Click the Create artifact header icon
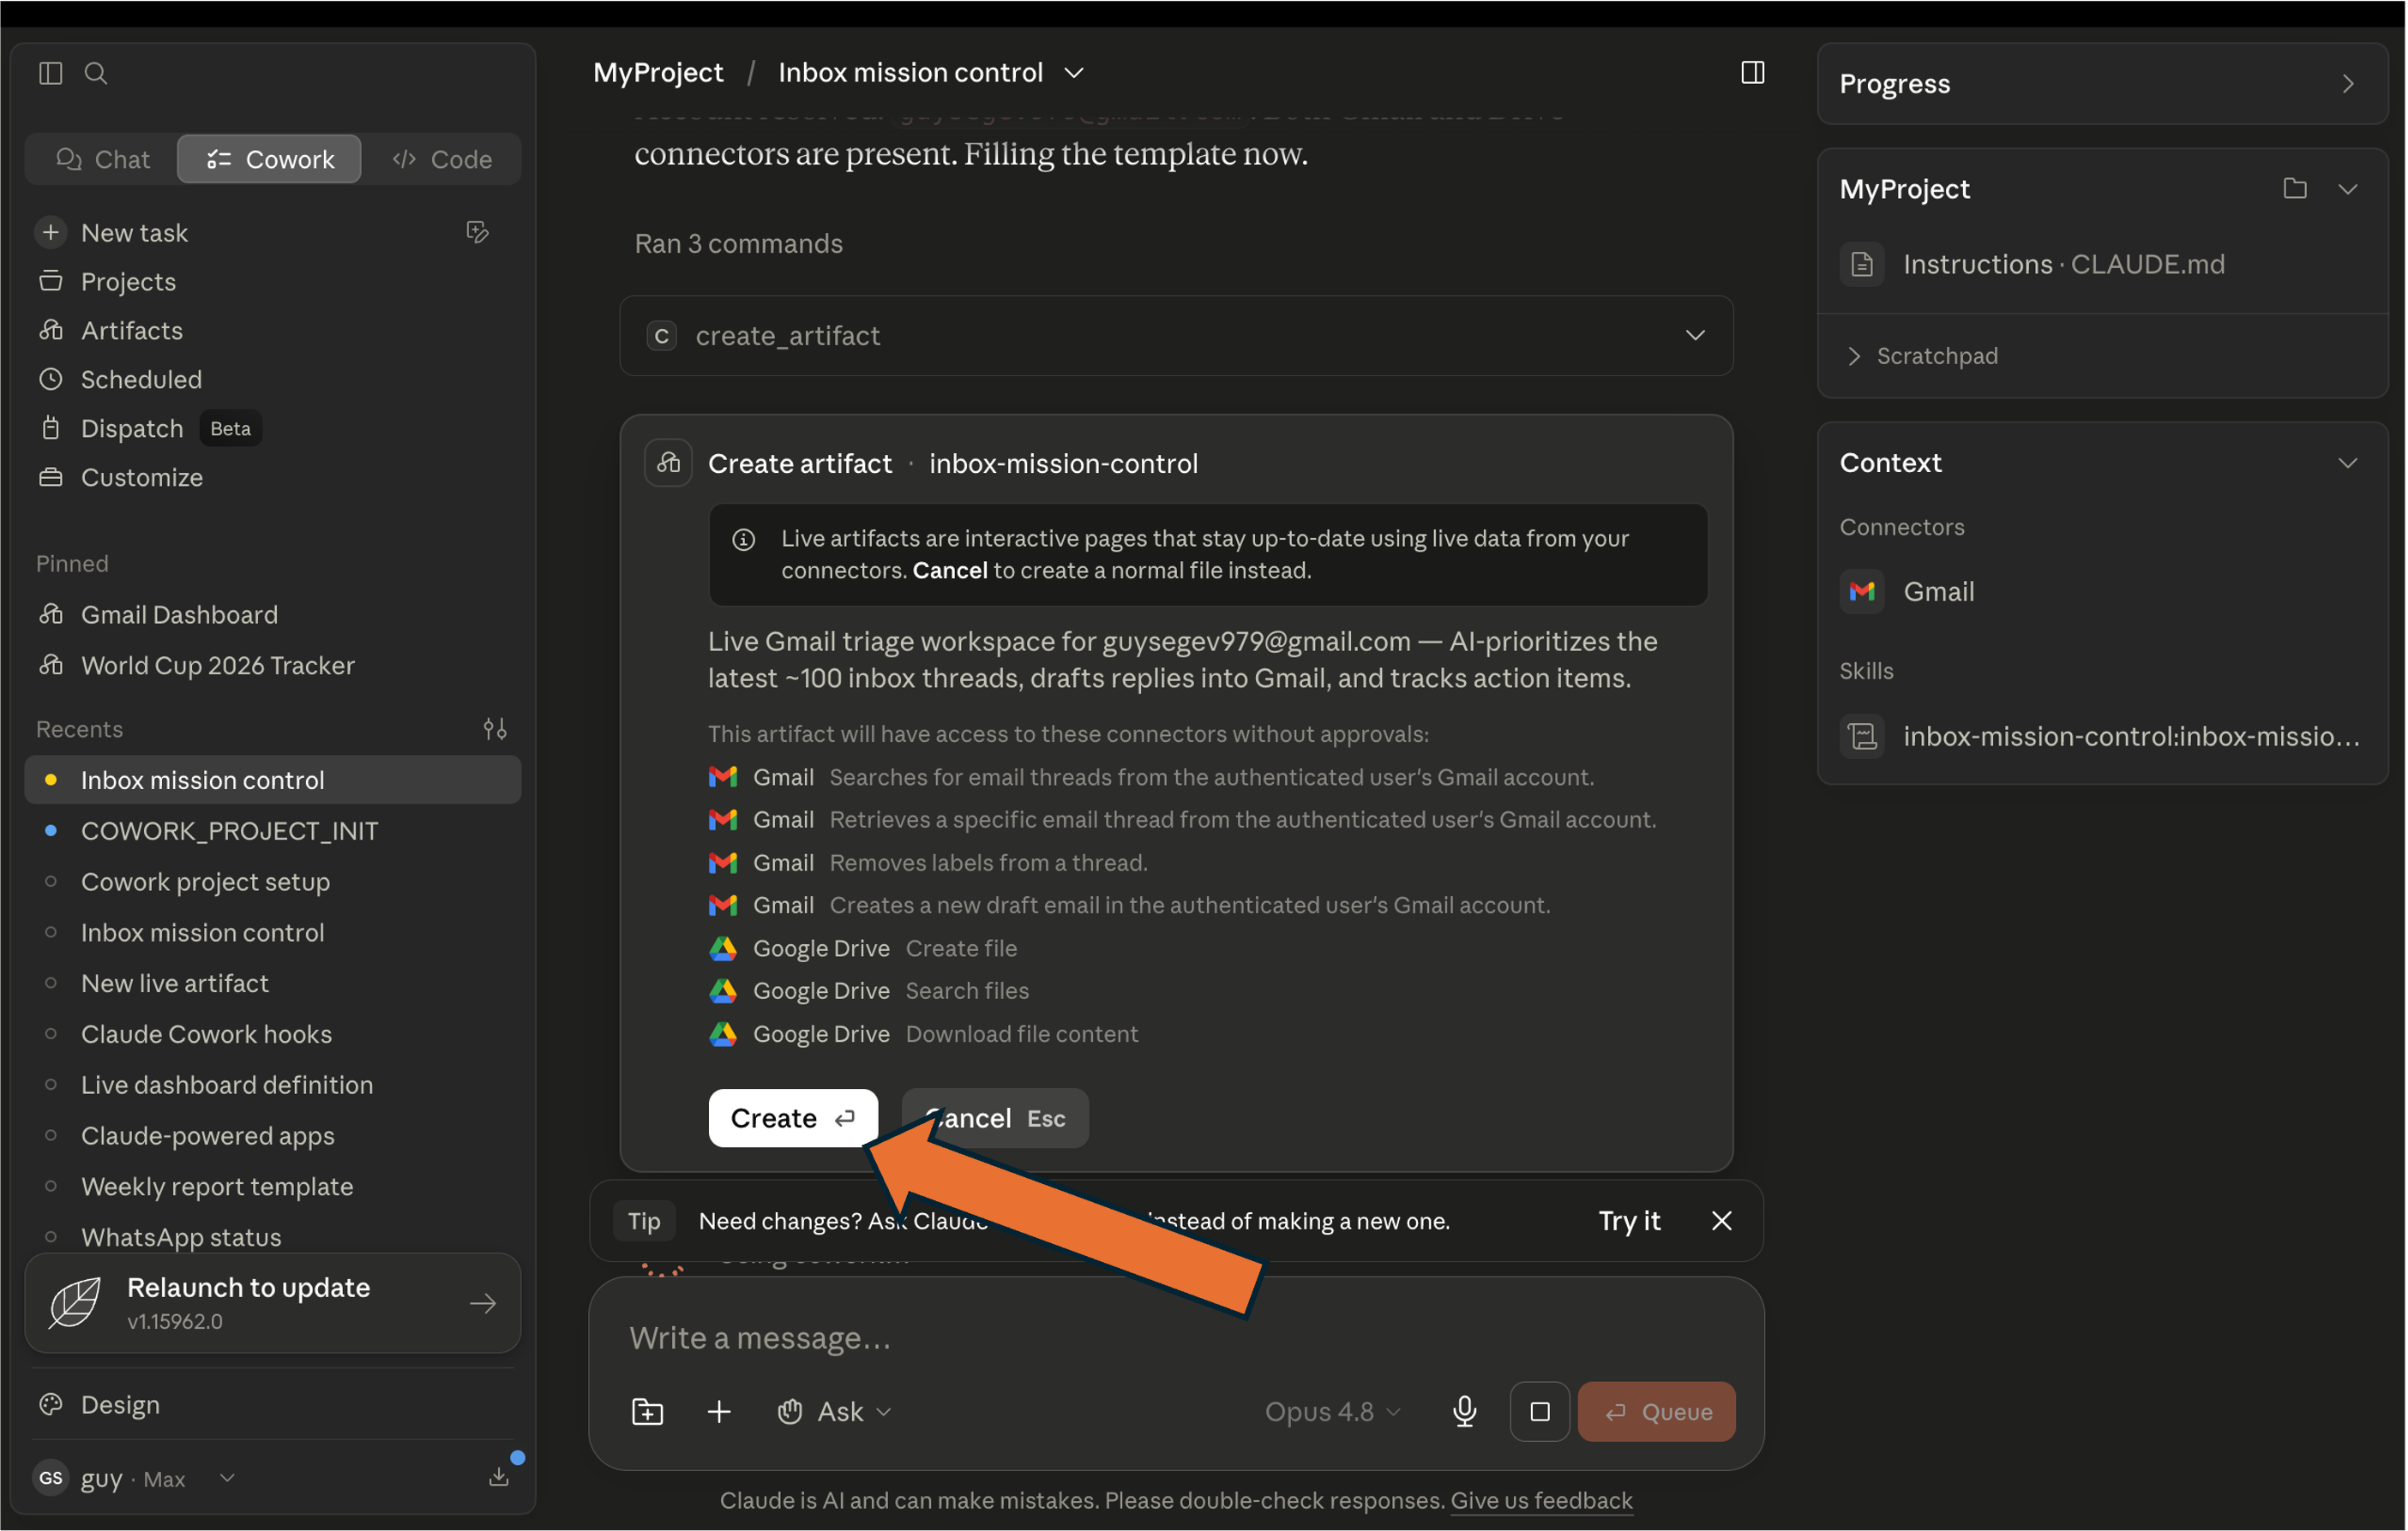The image size is (2408, 1531). tap(668, 463)
